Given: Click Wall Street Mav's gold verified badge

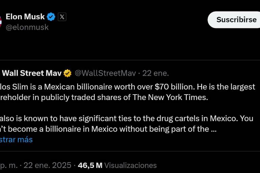Looking at the screenshot, I should click(68, 73).
